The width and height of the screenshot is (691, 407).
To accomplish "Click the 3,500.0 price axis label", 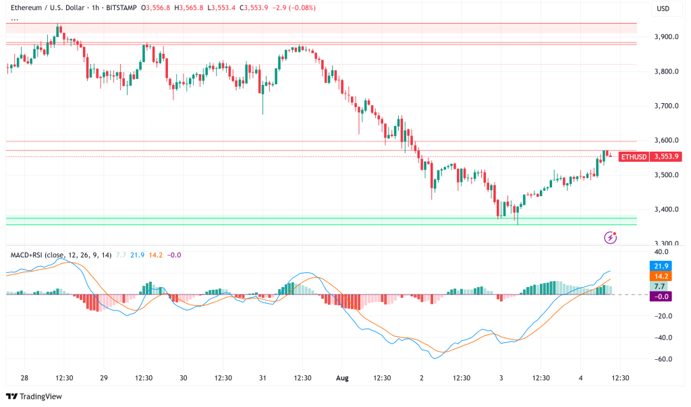I will coord(666,175).
